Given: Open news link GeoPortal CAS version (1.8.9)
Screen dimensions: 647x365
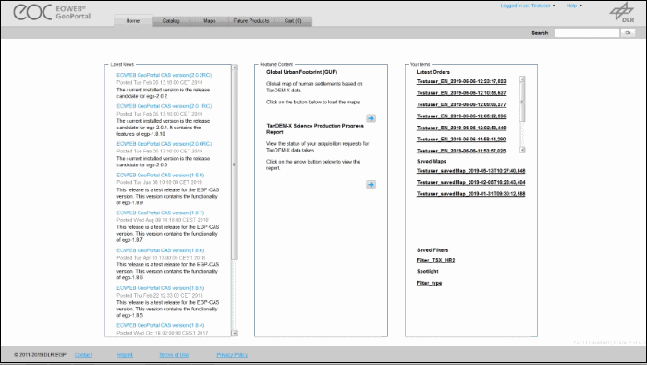Looking at the screenshot, I should click(160, 176).
